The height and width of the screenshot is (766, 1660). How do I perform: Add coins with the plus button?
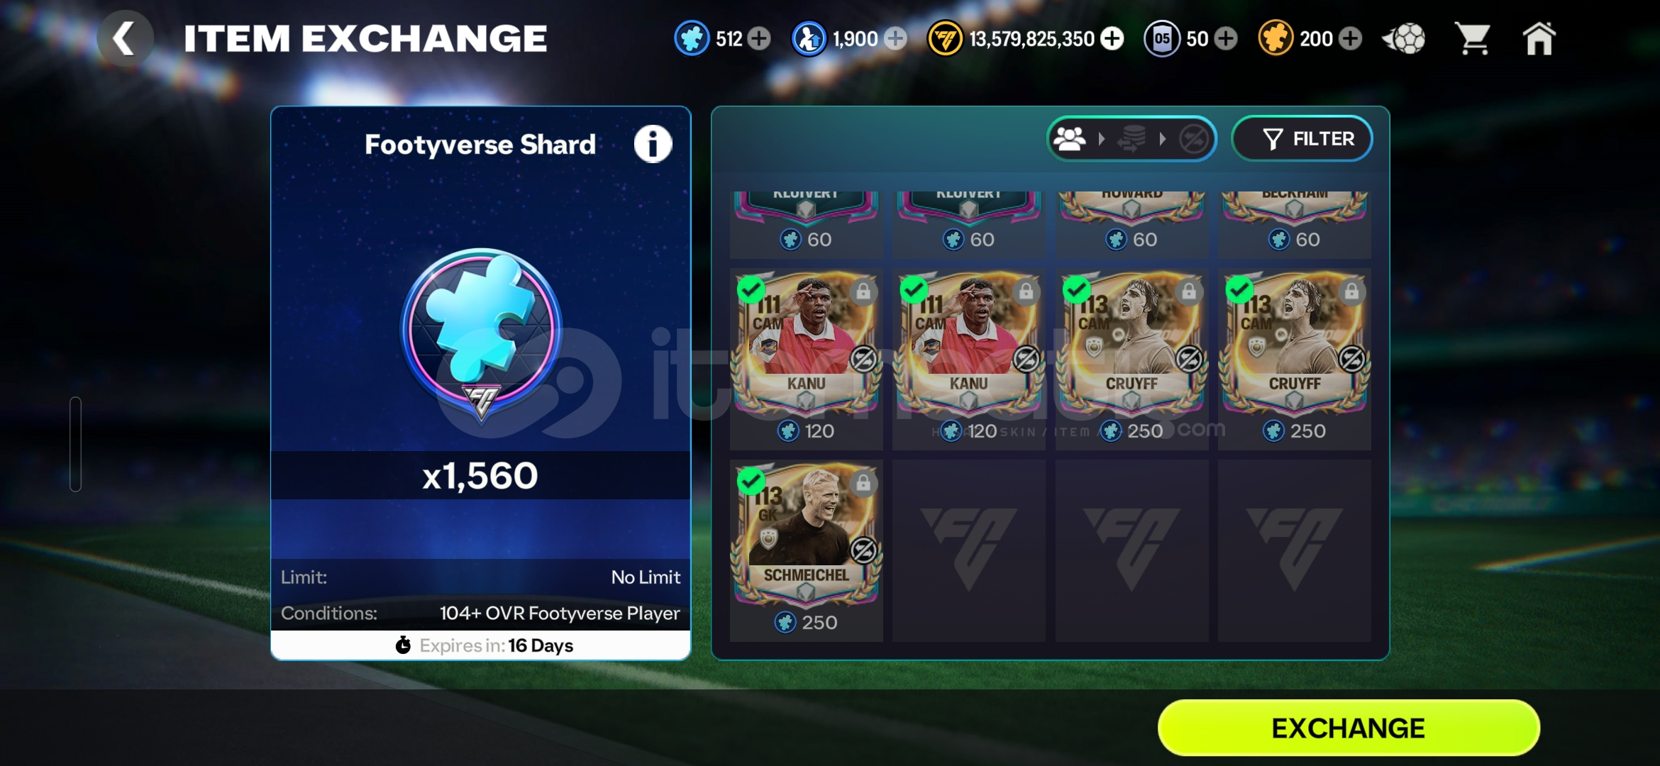(1112, 38)
